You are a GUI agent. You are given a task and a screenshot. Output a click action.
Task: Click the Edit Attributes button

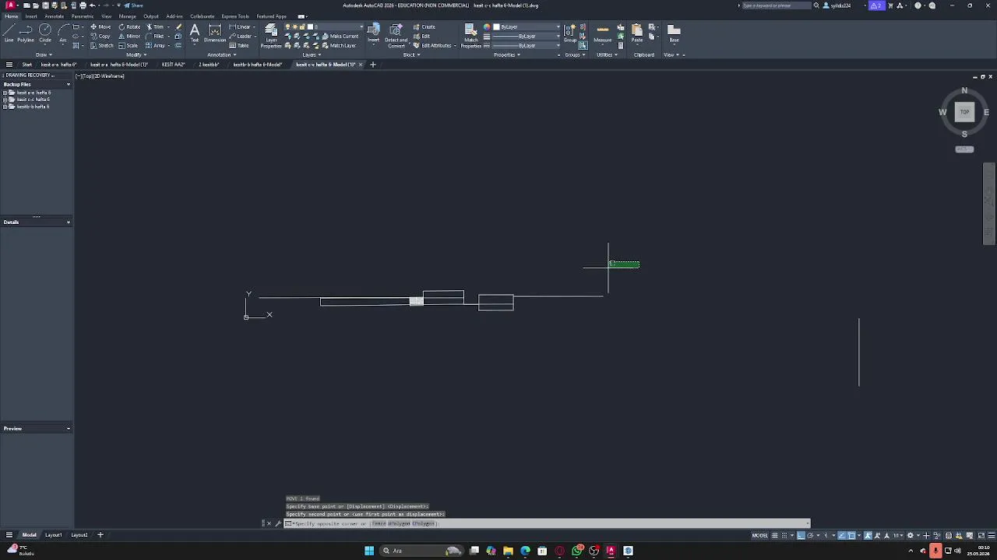(x=432, y=45)
